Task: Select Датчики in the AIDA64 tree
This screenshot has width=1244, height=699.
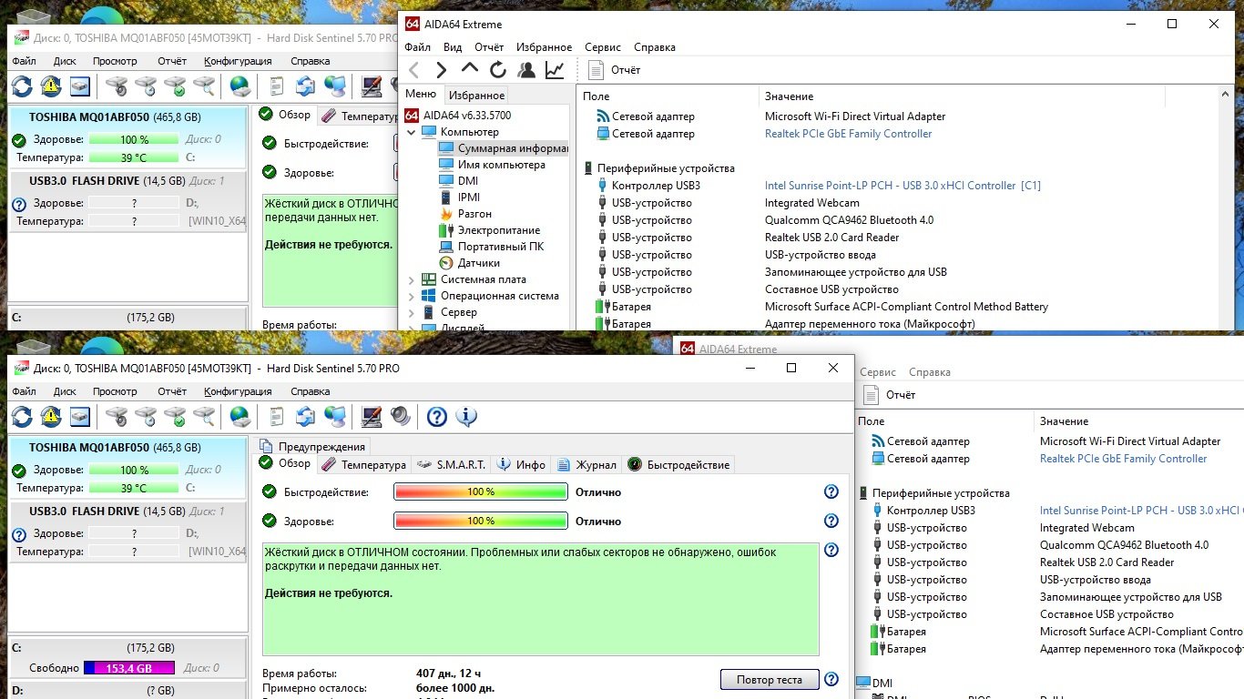Action: click(478, 263)
